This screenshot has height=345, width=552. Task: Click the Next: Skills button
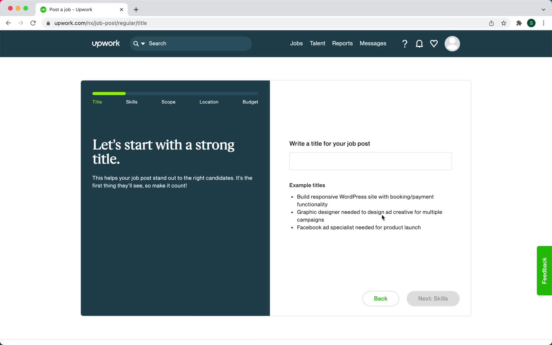433,298
